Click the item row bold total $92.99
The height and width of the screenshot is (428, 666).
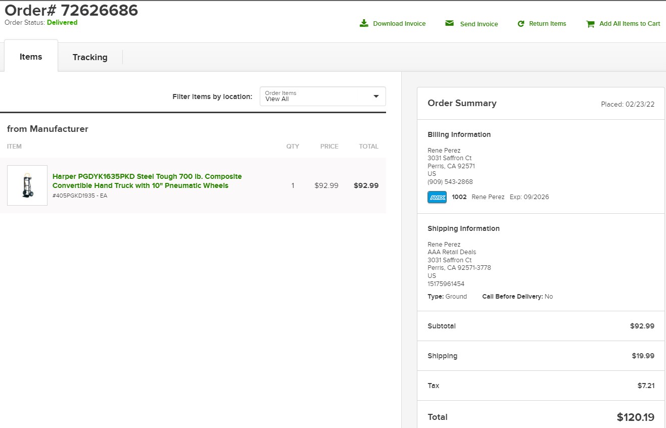tap(366, 185)
